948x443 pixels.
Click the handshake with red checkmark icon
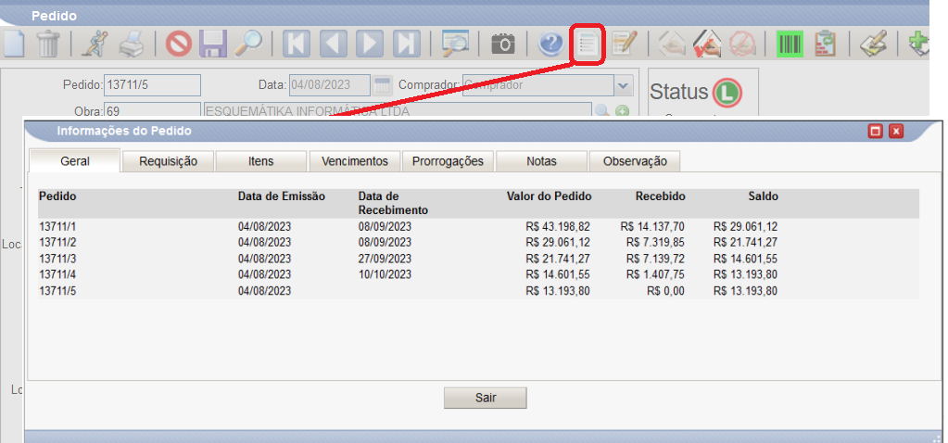tap(707, 44)
